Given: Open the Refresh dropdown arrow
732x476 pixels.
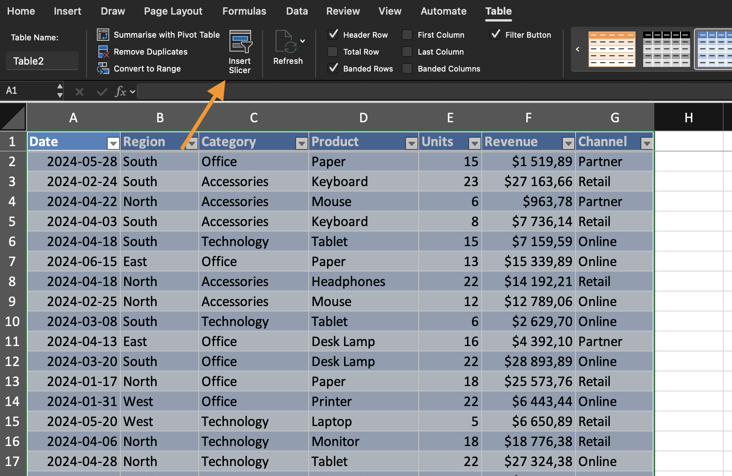Looking at the screenshot, I should coord(303,41).
